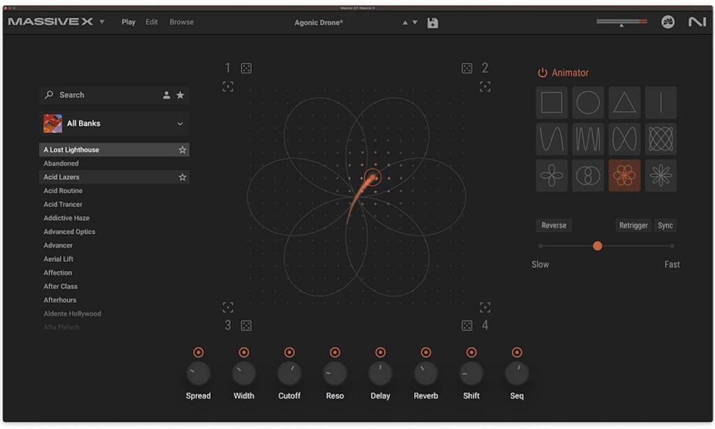Viewport: 715px width, 429px height.
Task: Click the orange cursor in the XY pad
Action: 373,177
